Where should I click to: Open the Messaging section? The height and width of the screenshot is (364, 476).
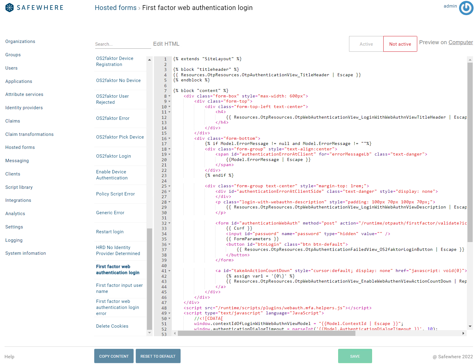click(x=17, y=161)
